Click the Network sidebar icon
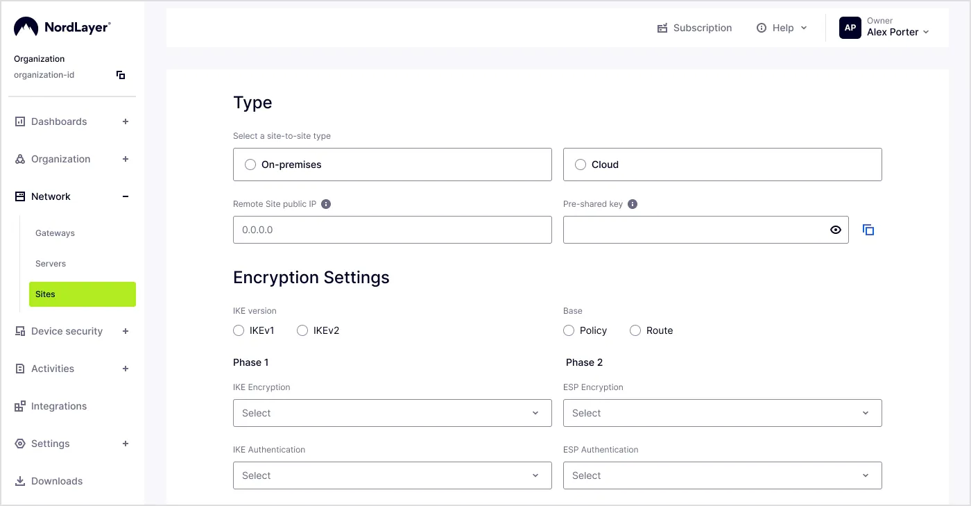The height and width of the screenshot is (506, 971). click(20, 196)
